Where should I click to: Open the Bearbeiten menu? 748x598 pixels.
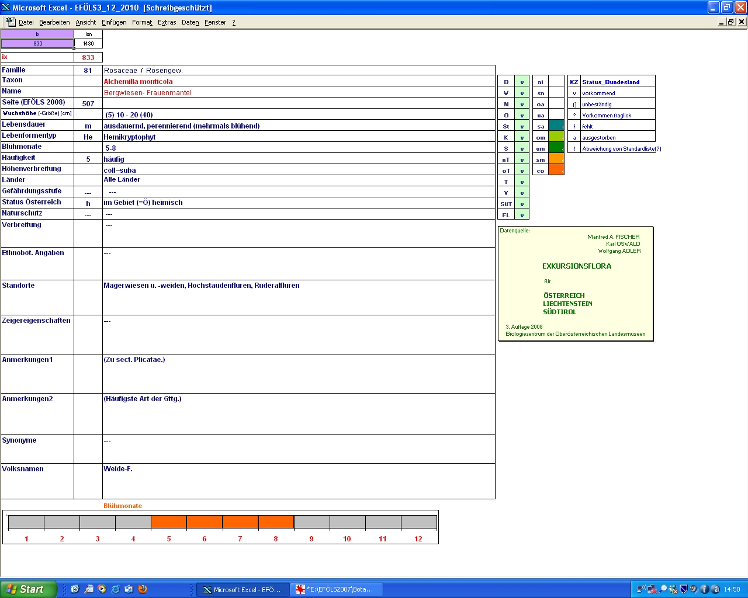pos(54,22)
